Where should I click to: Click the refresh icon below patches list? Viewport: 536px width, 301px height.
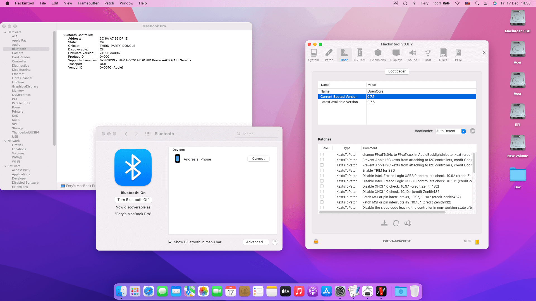click(x=396, y=223)
